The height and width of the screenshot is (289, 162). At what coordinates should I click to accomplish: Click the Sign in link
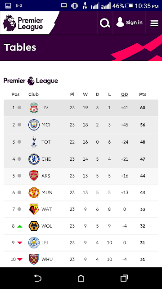coord(129,23)
